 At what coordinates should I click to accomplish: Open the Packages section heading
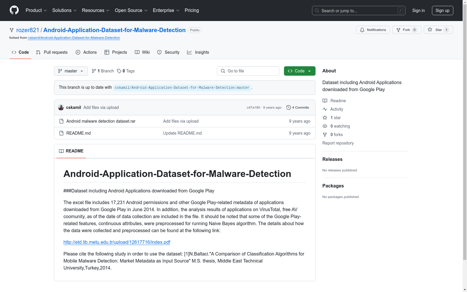(333, 186)
